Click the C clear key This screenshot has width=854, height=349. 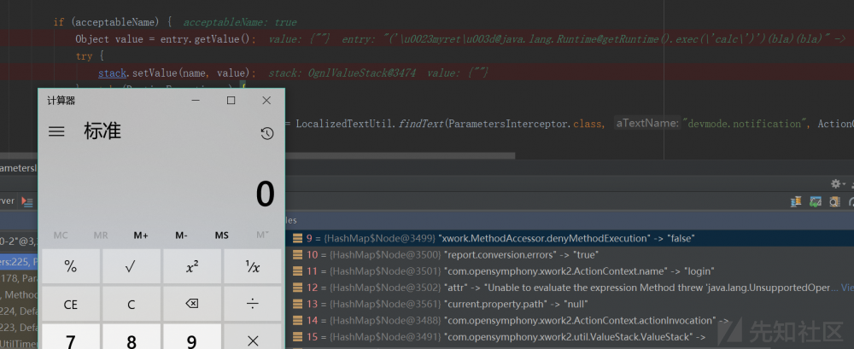tap(132, 304)
